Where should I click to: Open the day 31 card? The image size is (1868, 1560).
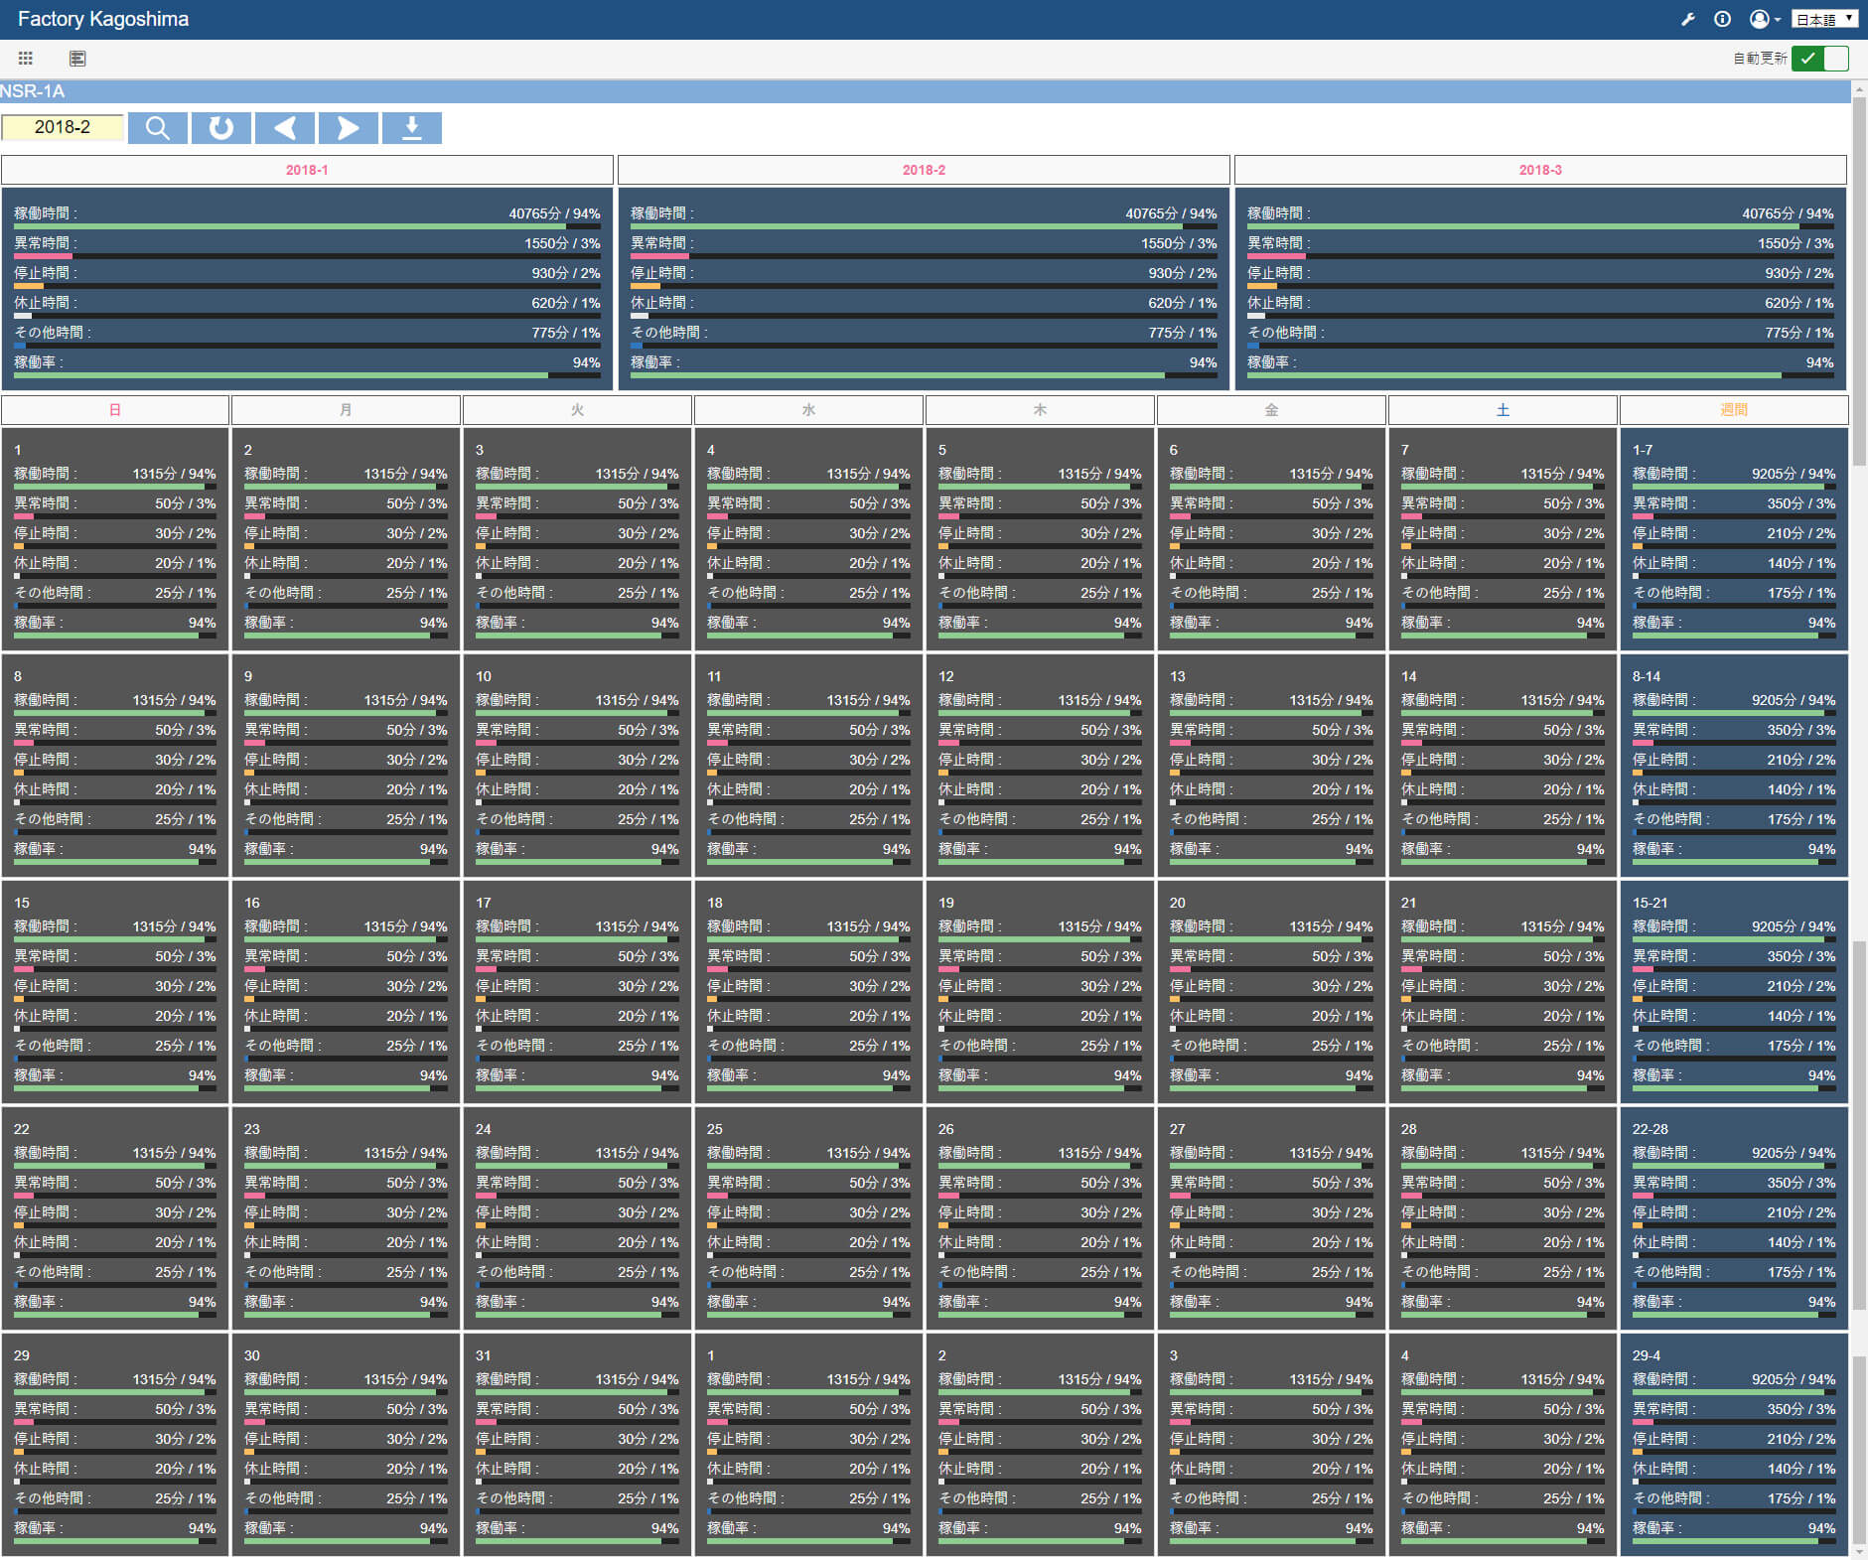click(x=577, y=1445)
